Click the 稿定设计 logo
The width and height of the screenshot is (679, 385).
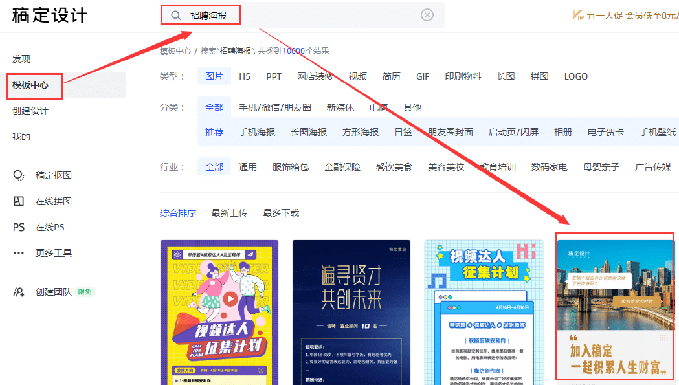coord(50,16)
